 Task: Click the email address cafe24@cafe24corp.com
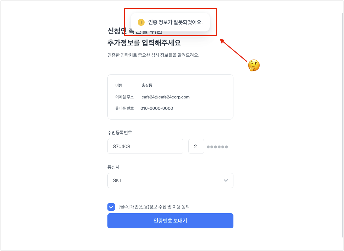165,97
